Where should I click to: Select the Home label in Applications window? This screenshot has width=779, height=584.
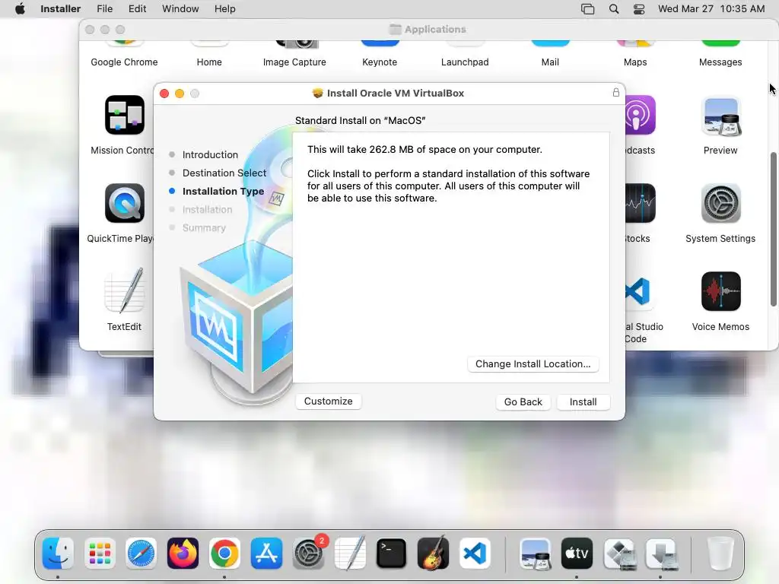click(209, 62)
